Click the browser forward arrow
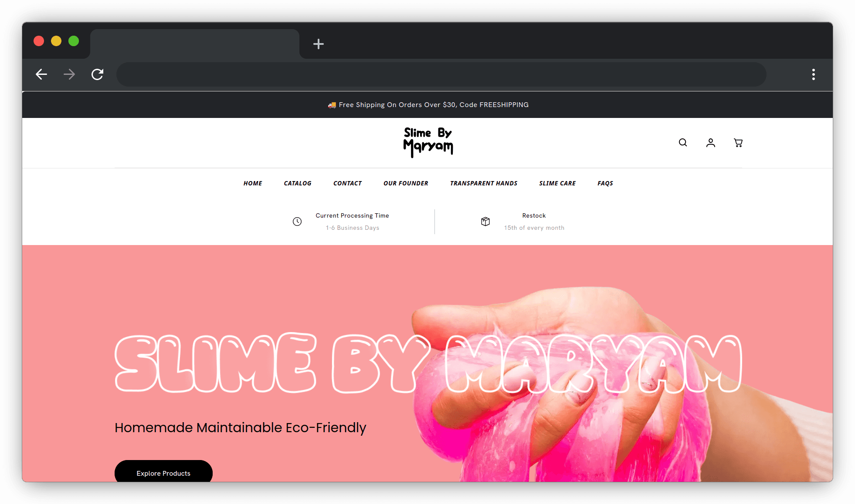This screenshot has height=504, width=855. tap(69, 74)
